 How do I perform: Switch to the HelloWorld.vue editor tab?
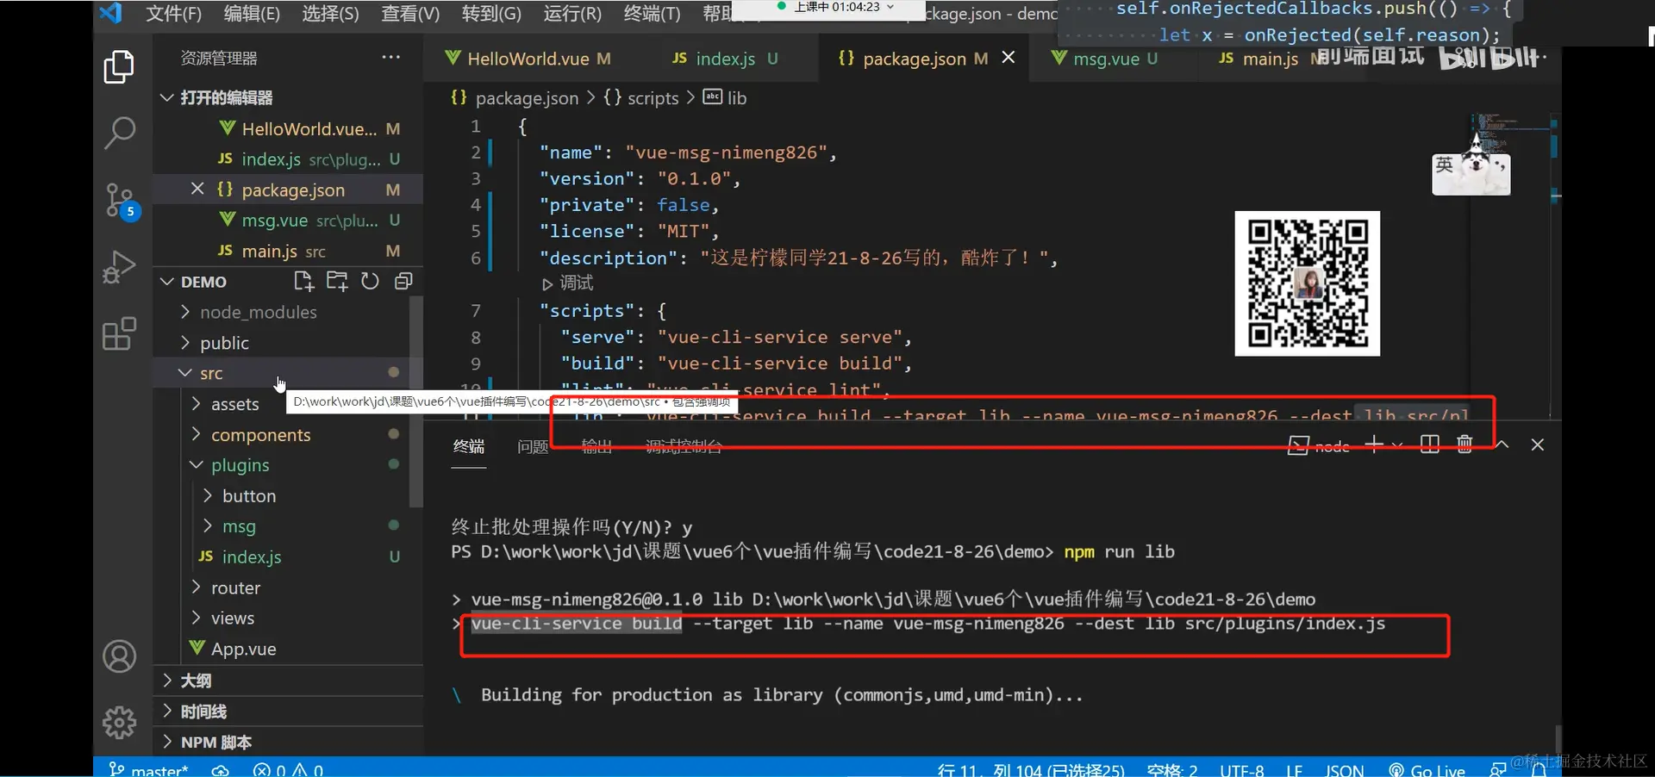(x=528, y=59)
